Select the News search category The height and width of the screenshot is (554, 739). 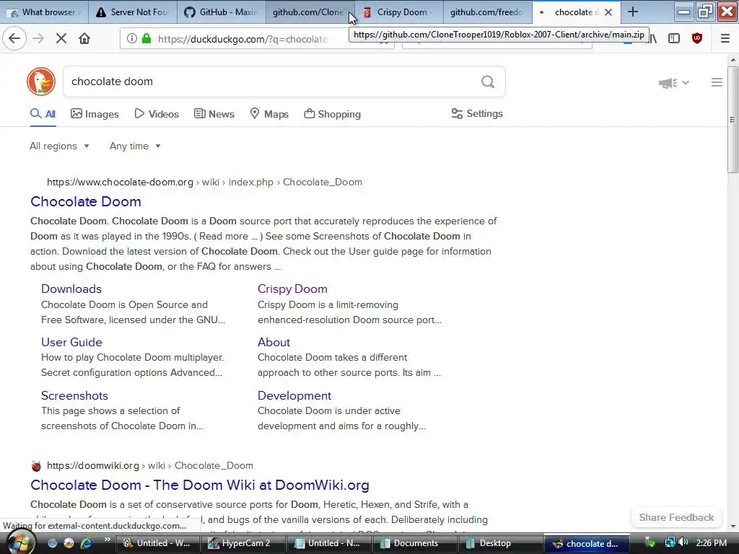click(x=214, y=114)
